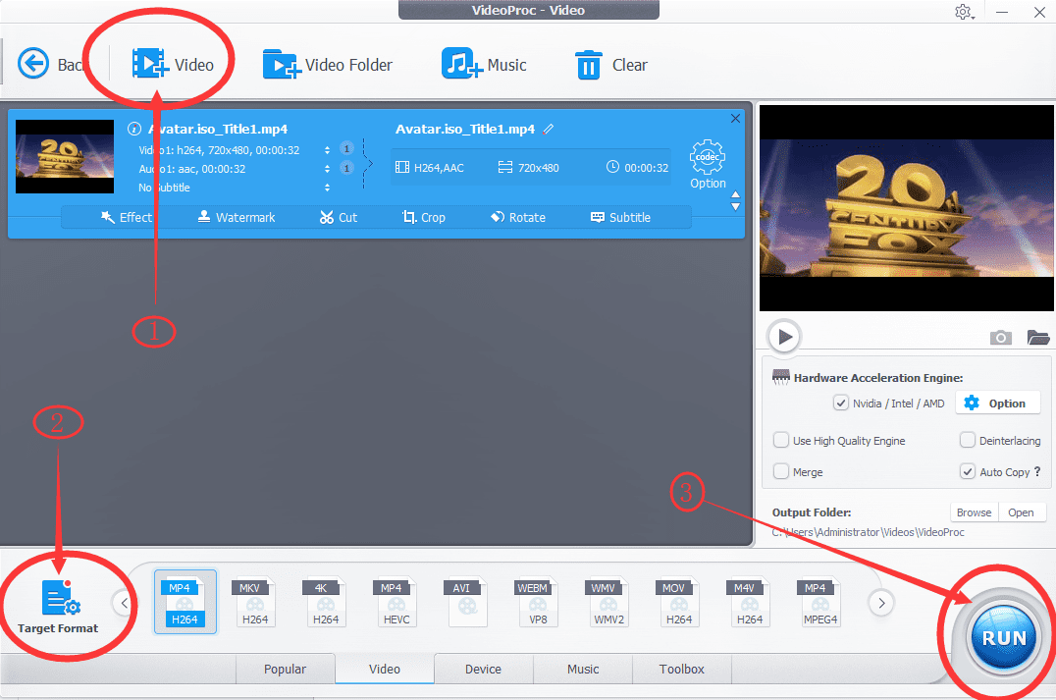The height and width of the screenshot is (700, 1056).
Task: Open the settings gear in title bar
Action: (x=964, y=12)
